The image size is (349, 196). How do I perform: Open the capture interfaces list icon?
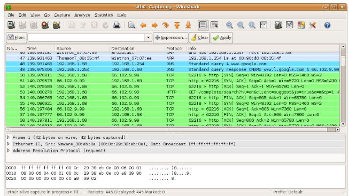11,25
